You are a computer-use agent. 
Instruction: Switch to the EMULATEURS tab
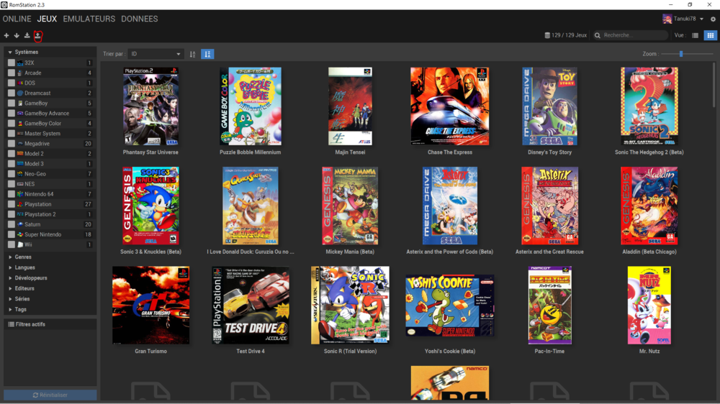[89, 19]
